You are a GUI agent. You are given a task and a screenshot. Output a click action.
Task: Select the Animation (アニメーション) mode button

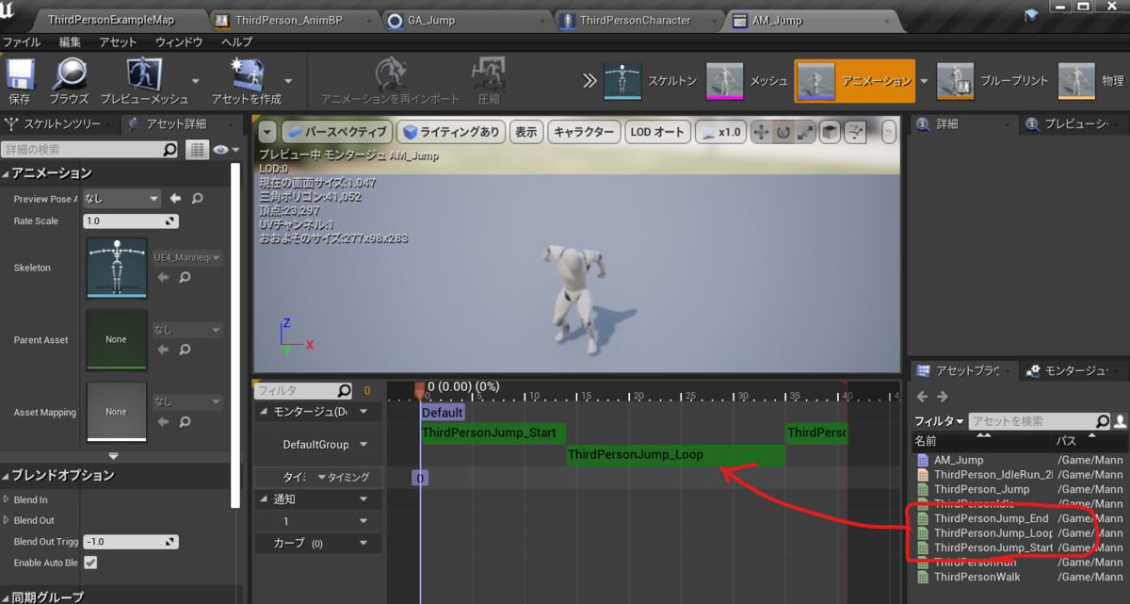tap(854, 81)
